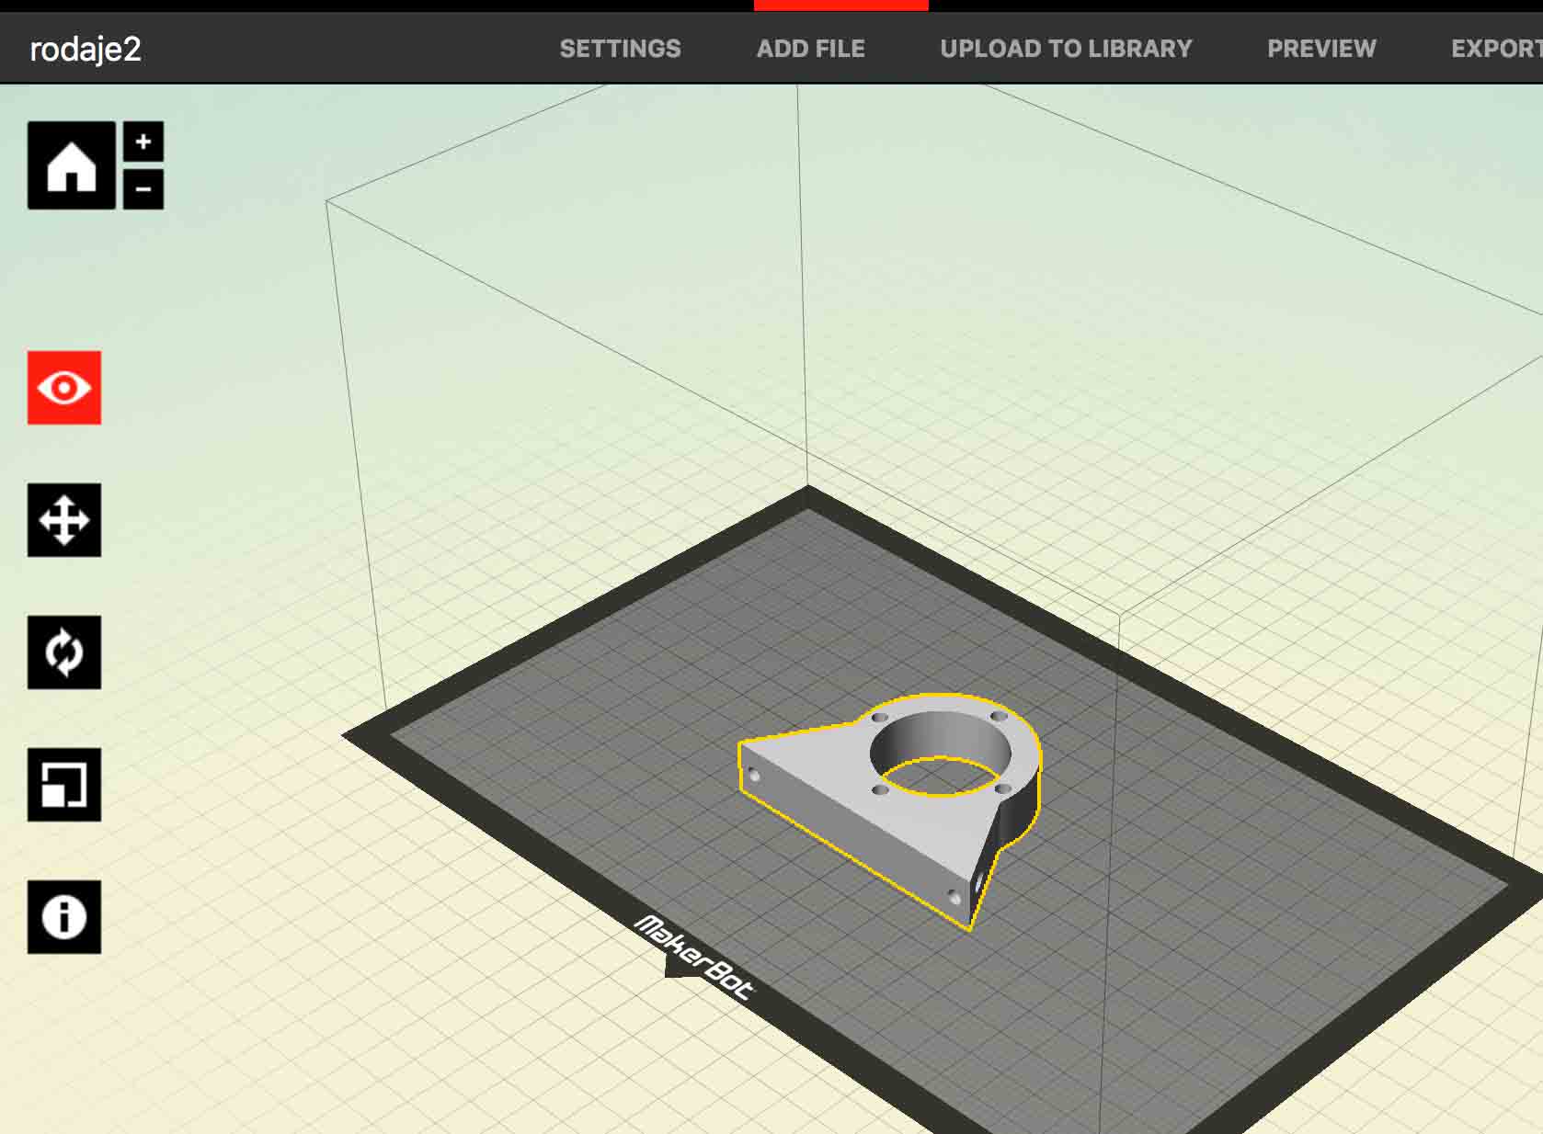
Task: Open the PREVIEW option
Action: pyautogui.click(x=1321, y=49)
